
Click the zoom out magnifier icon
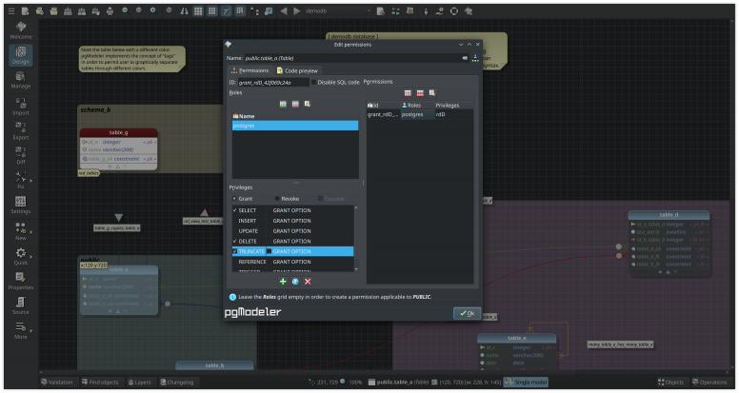coord(125,10)
